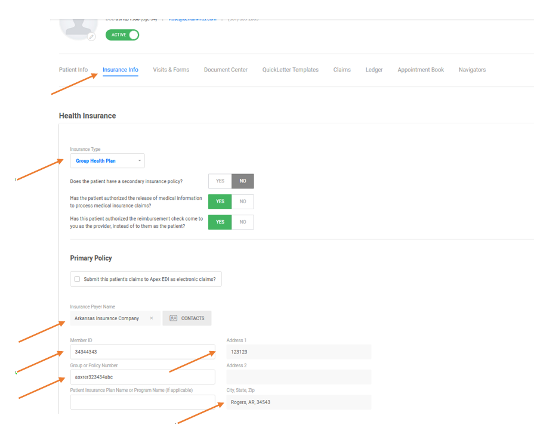
Task: Click the Contacts button
Action: (187, 318)
